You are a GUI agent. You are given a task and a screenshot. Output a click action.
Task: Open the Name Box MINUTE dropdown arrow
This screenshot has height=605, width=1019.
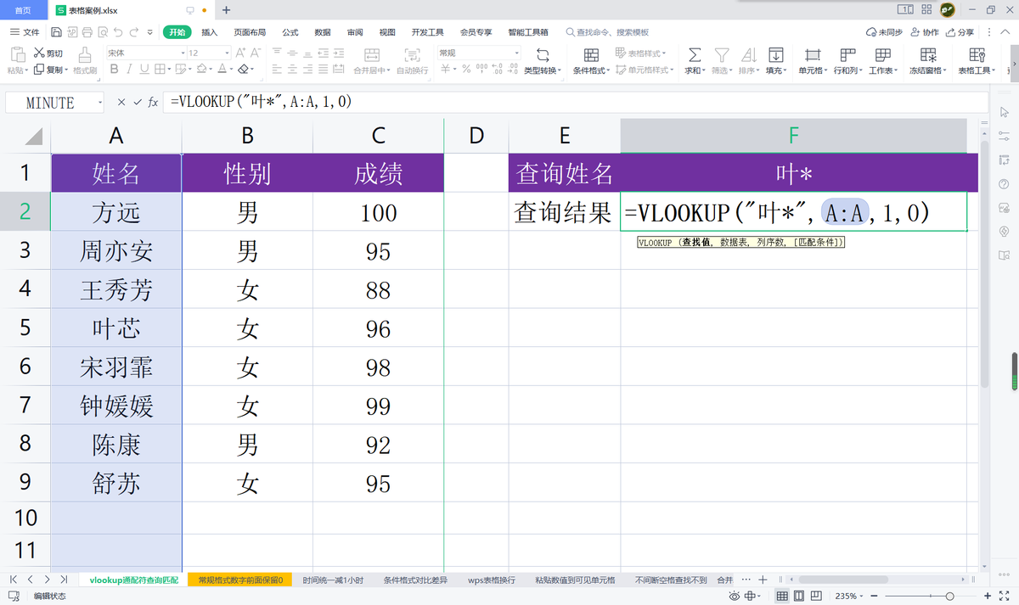click(100, 103)
